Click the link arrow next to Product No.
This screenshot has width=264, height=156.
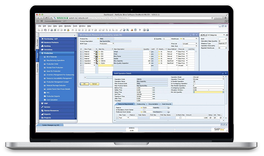click(98, 39)
